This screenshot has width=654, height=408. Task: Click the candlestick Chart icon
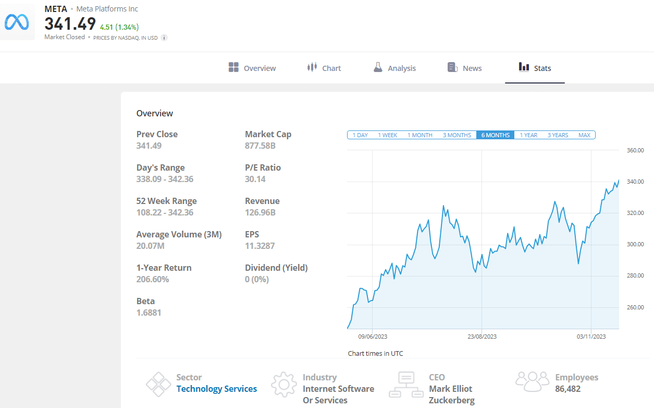point(312,67)
